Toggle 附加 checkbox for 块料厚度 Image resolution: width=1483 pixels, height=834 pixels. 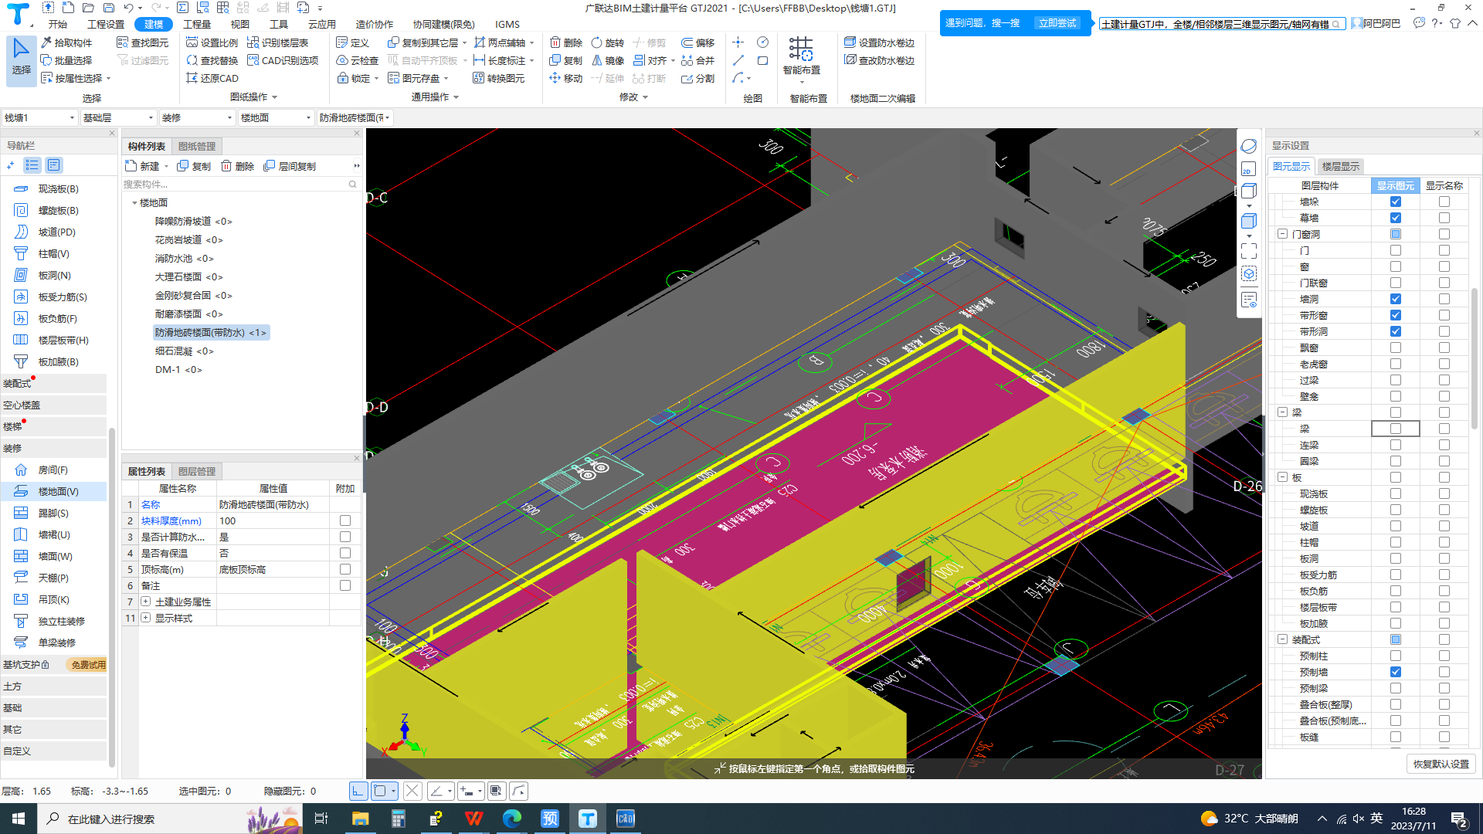[345, 520]
